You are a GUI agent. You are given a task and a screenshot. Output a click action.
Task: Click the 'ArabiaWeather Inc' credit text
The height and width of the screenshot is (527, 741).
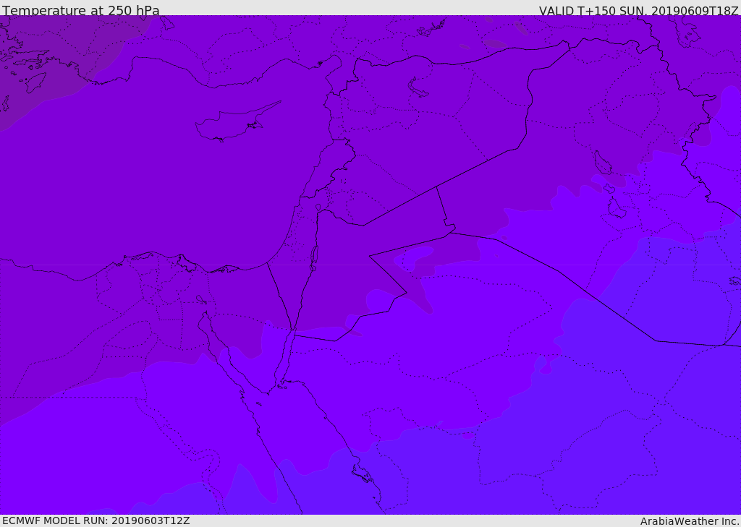tap(690, 521)
